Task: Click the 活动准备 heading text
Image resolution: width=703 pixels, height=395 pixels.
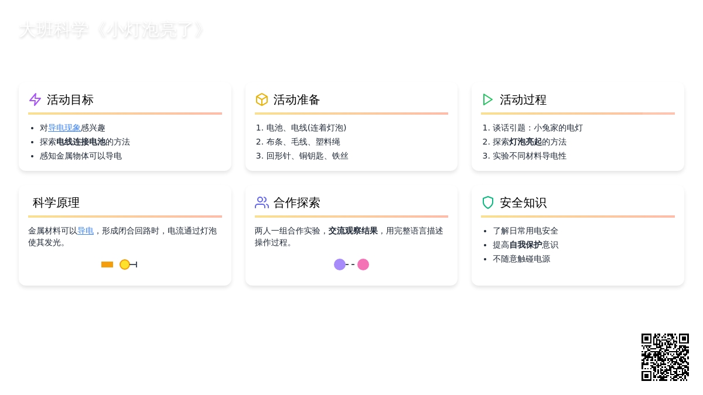Action: pyautogui.click(x=297, y=99)
